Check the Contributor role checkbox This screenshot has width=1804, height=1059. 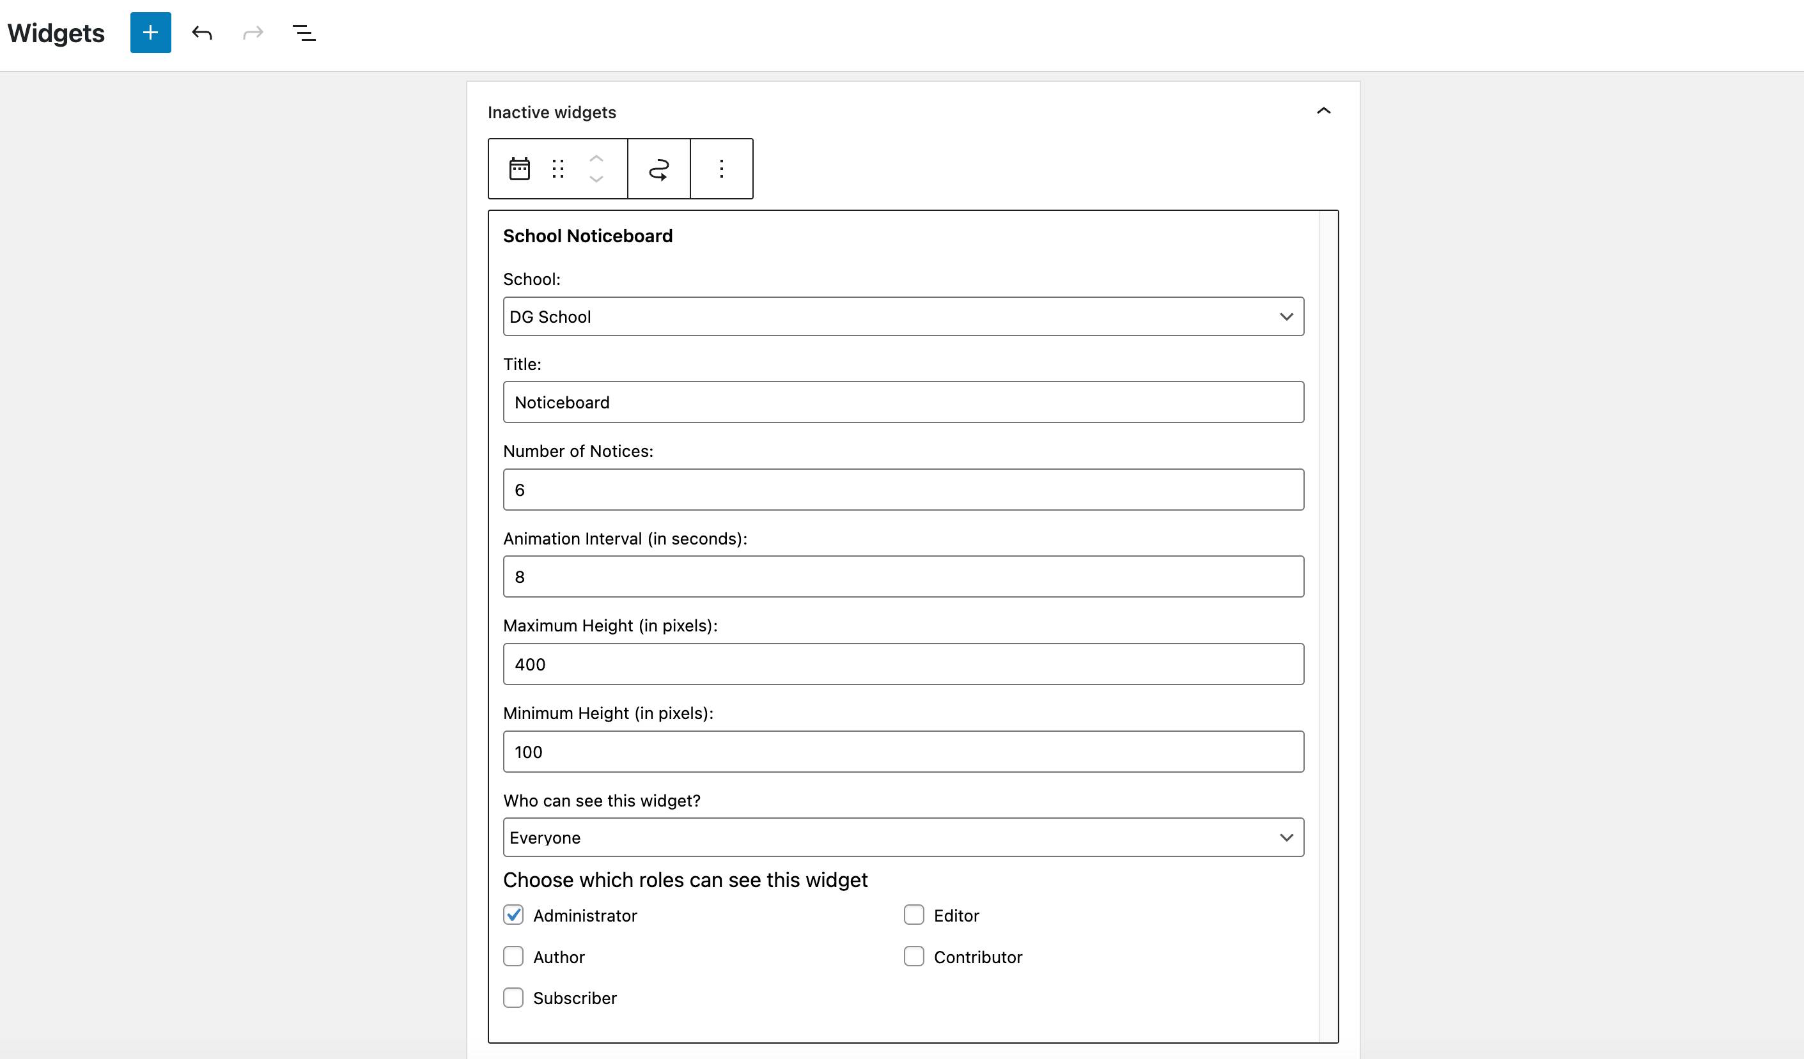click(914, 957)
